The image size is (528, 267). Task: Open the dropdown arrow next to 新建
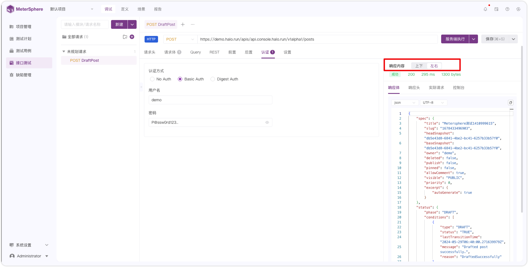[132, 24]
